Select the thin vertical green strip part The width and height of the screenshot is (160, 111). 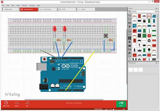click(x=149, y=31)
